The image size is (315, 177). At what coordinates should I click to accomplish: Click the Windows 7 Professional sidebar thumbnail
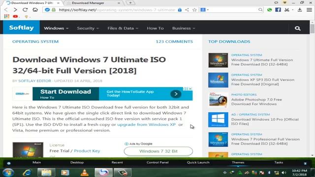tap(218, 140)
